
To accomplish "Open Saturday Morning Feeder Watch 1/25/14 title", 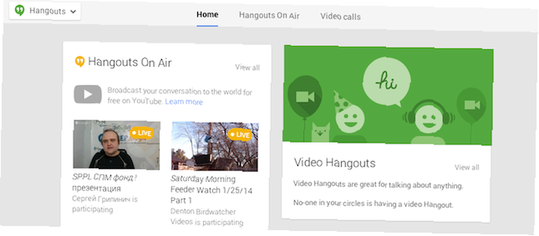I will (x=211, y=190).
